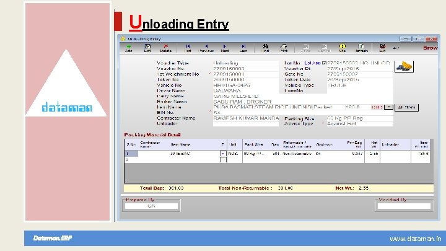
Task: Click the Prepared By field
Action: pos(151,206)
